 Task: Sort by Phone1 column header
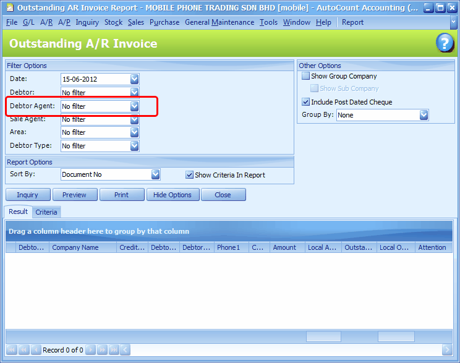[231, 247]
